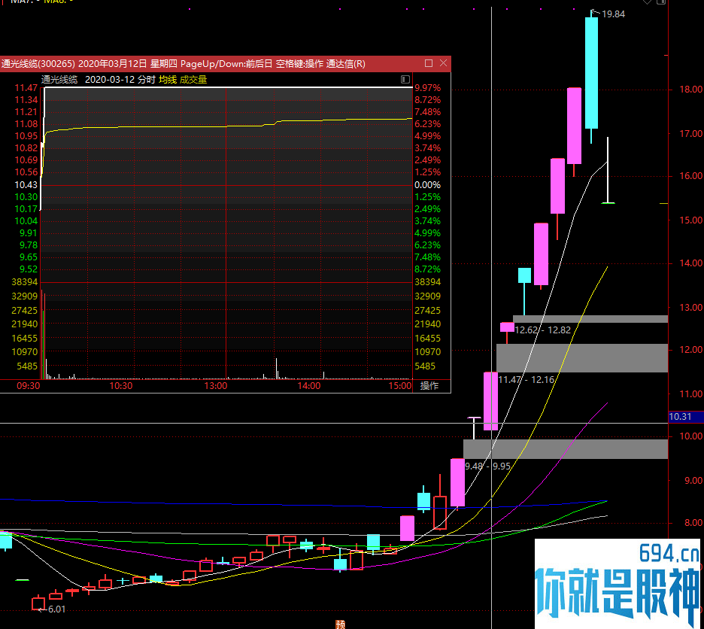Click the popup title bar text 通光线缆(300265)

[38, 64]
